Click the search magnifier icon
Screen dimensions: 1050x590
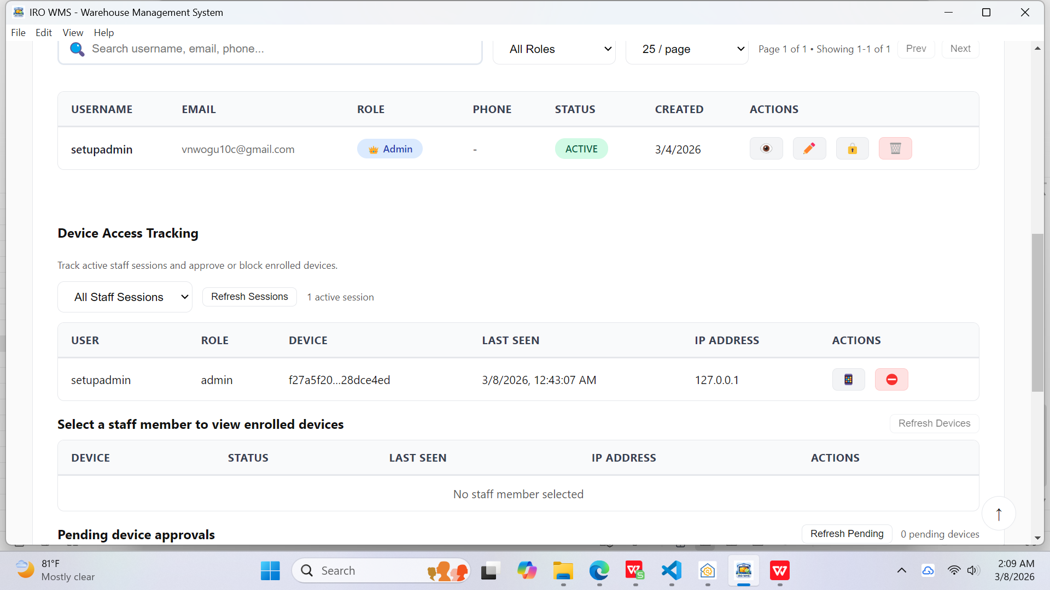tap(77, 49)
